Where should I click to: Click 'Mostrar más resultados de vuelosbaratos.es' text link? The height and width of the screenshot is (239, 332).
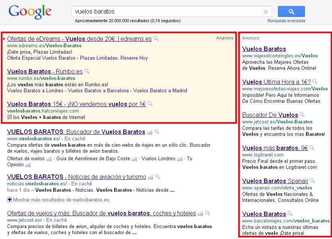[61, 200]
